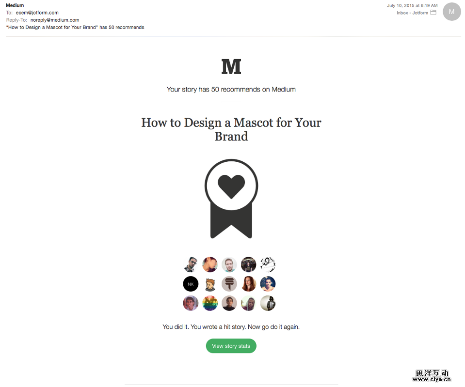Click the cartoon boy avatar
The width and height of the screenshot is (465, 387).
point(210,284)
